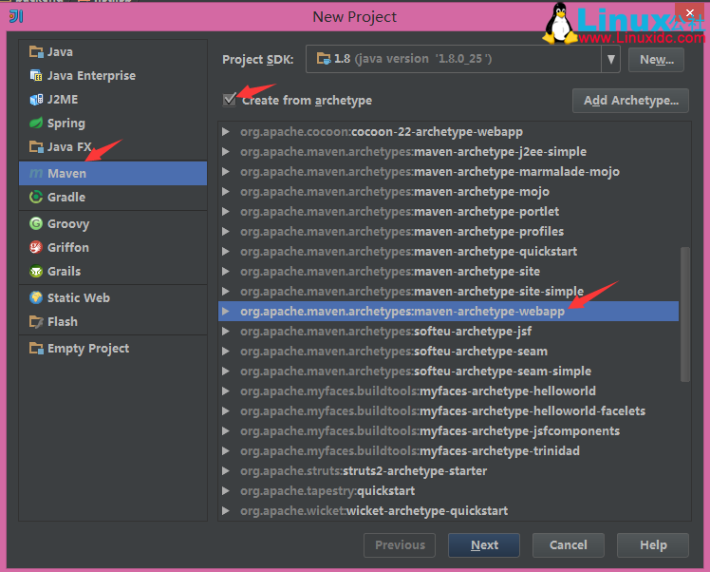Open Help for the dialog
This screenshot has width=710, height=572.
pos(653,544)
